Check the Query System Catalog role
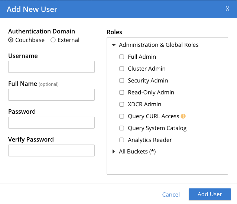The height and width of the screenshot is (204, 237). (121, 128)
